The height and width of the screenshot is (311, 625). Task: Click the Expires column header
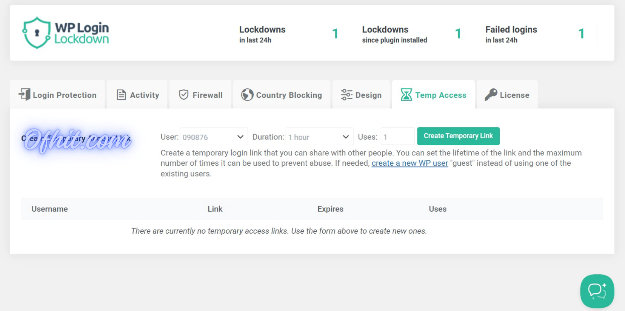point(330,209)
